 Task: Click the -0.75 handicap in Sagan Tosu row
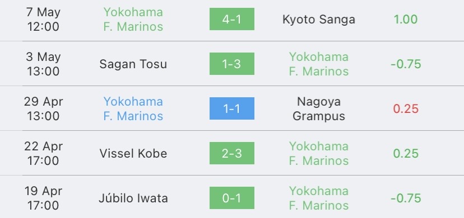406,64
